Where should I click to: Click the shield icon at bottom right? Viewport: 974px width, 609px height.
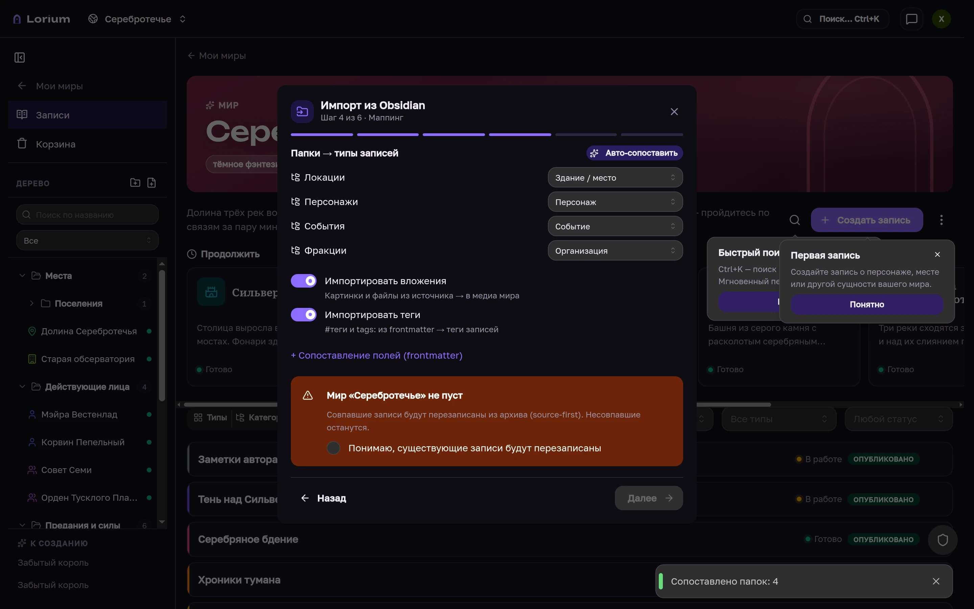pos(943,540)
